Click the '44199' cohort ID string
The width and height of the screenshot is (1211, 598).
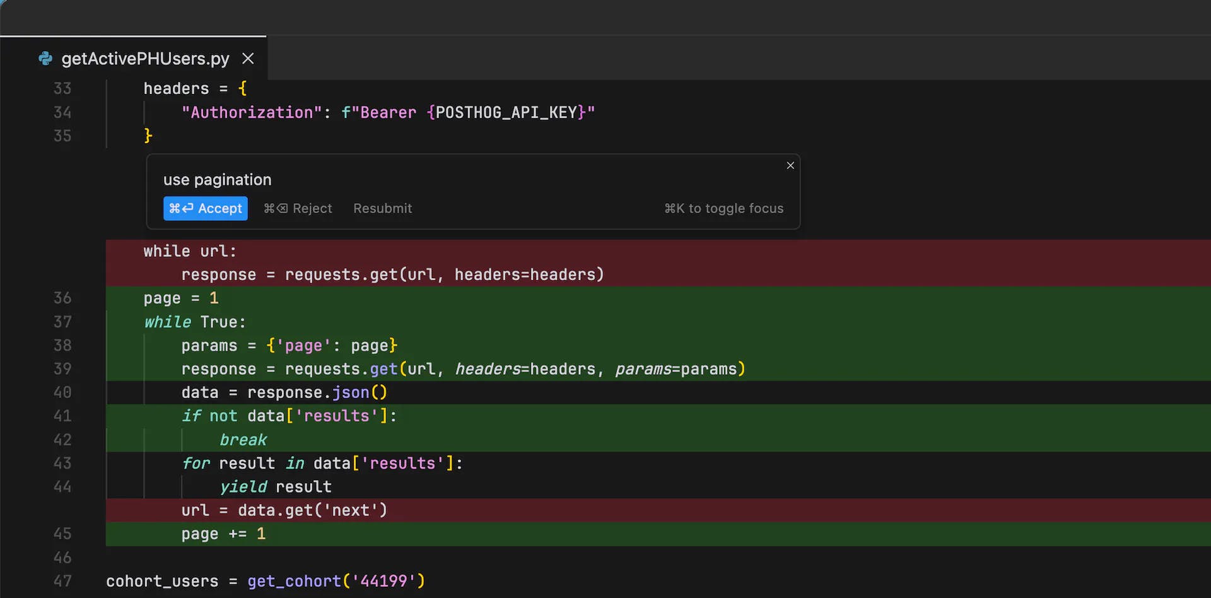tap(383, 581)
